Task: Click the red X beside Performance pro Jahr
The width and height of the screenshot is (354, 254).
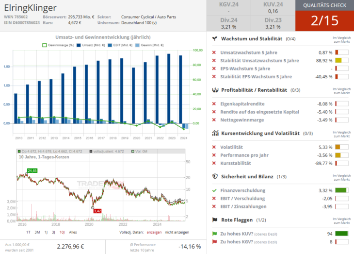Action: [214, 155]
